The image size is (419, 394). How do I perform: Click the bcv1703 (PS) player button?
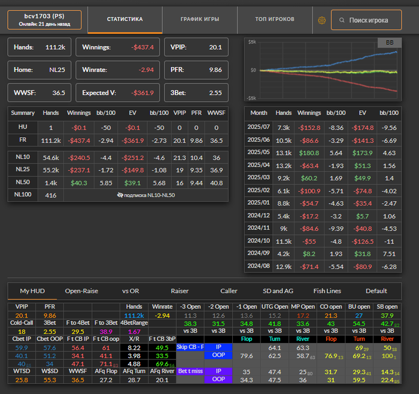click(x=44, y=19)
